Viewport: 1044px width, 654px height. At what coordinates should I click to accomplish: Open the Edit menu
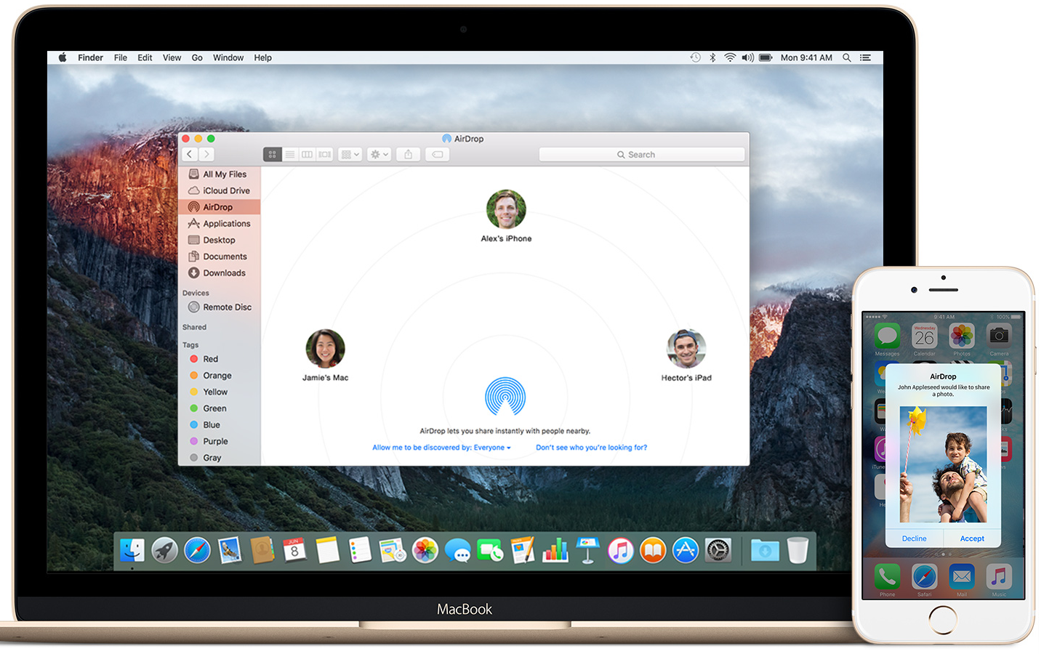tap(145, 57)
